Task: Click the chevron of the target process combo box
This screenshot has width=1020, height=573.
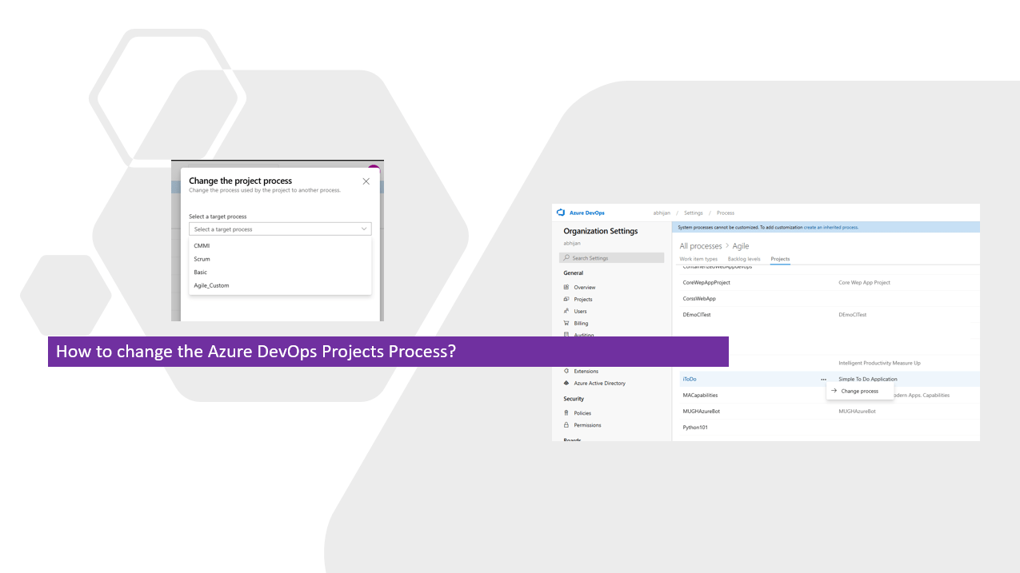Action: (x=364, y=229)
